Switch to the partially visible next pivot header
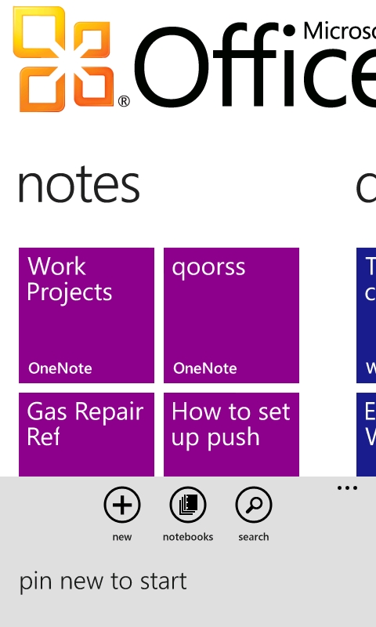The image size is (376, 627). tap(366, 186)
